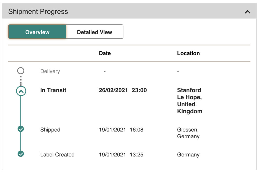The height and width of the screenshot is (173, 259).
Task: Click the Location column header
Action: tap(188, 53)
